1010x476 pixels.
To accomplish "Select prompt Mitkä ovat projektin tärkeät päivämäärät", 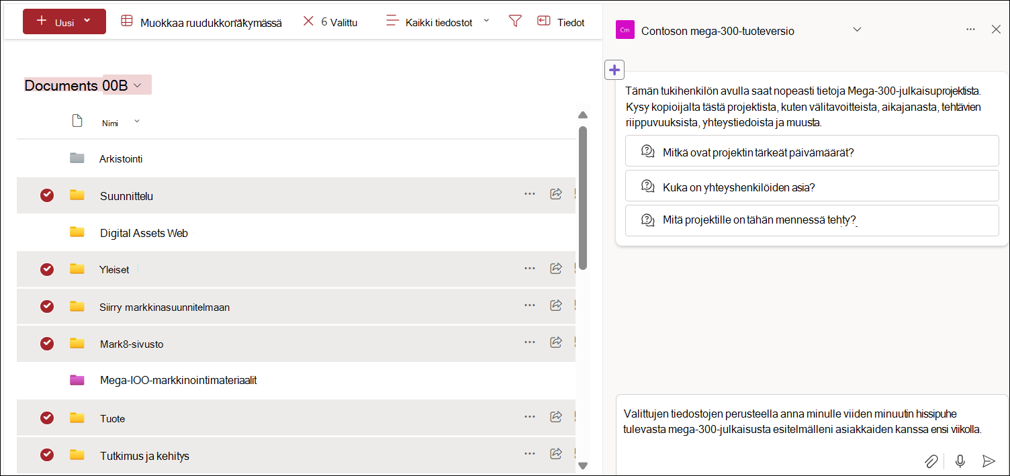I will tap(812, 152).
